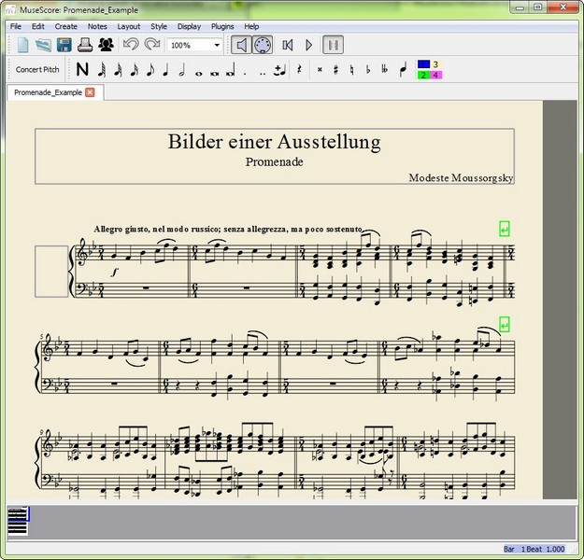Open the Notes menu
This screenshot has width=584, height=560.
(97, 26)
